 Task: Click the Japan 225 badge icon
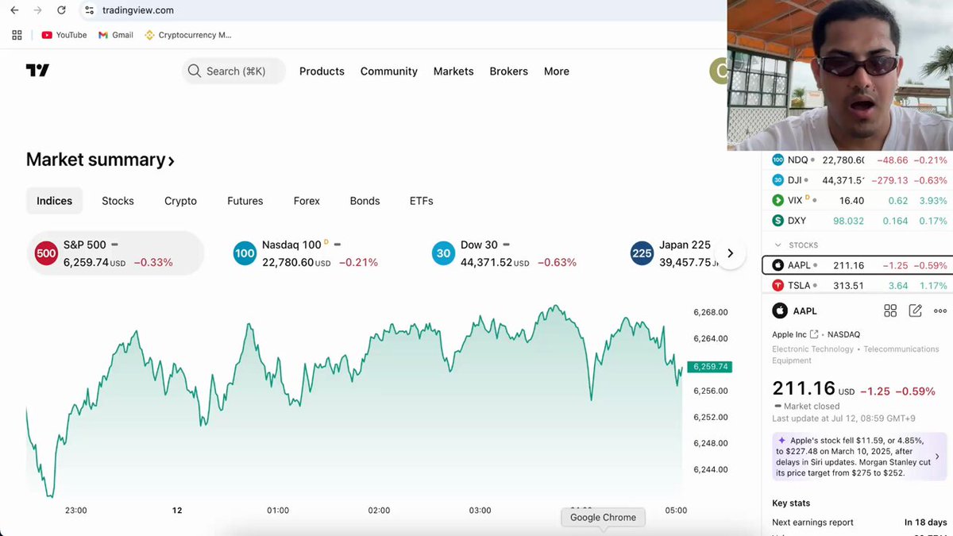coord(642,253)
